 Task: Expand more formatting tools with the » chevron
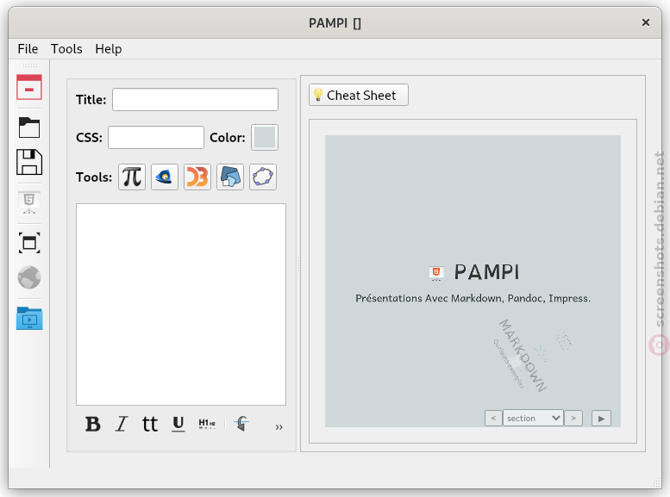tap(279, 427)
